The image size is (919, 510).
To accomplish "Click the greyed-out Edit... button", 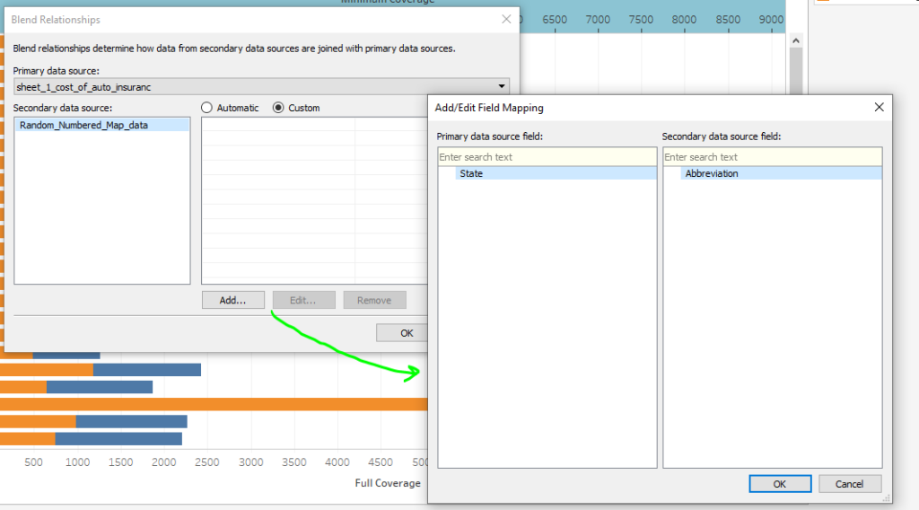I will coord(303,300).
